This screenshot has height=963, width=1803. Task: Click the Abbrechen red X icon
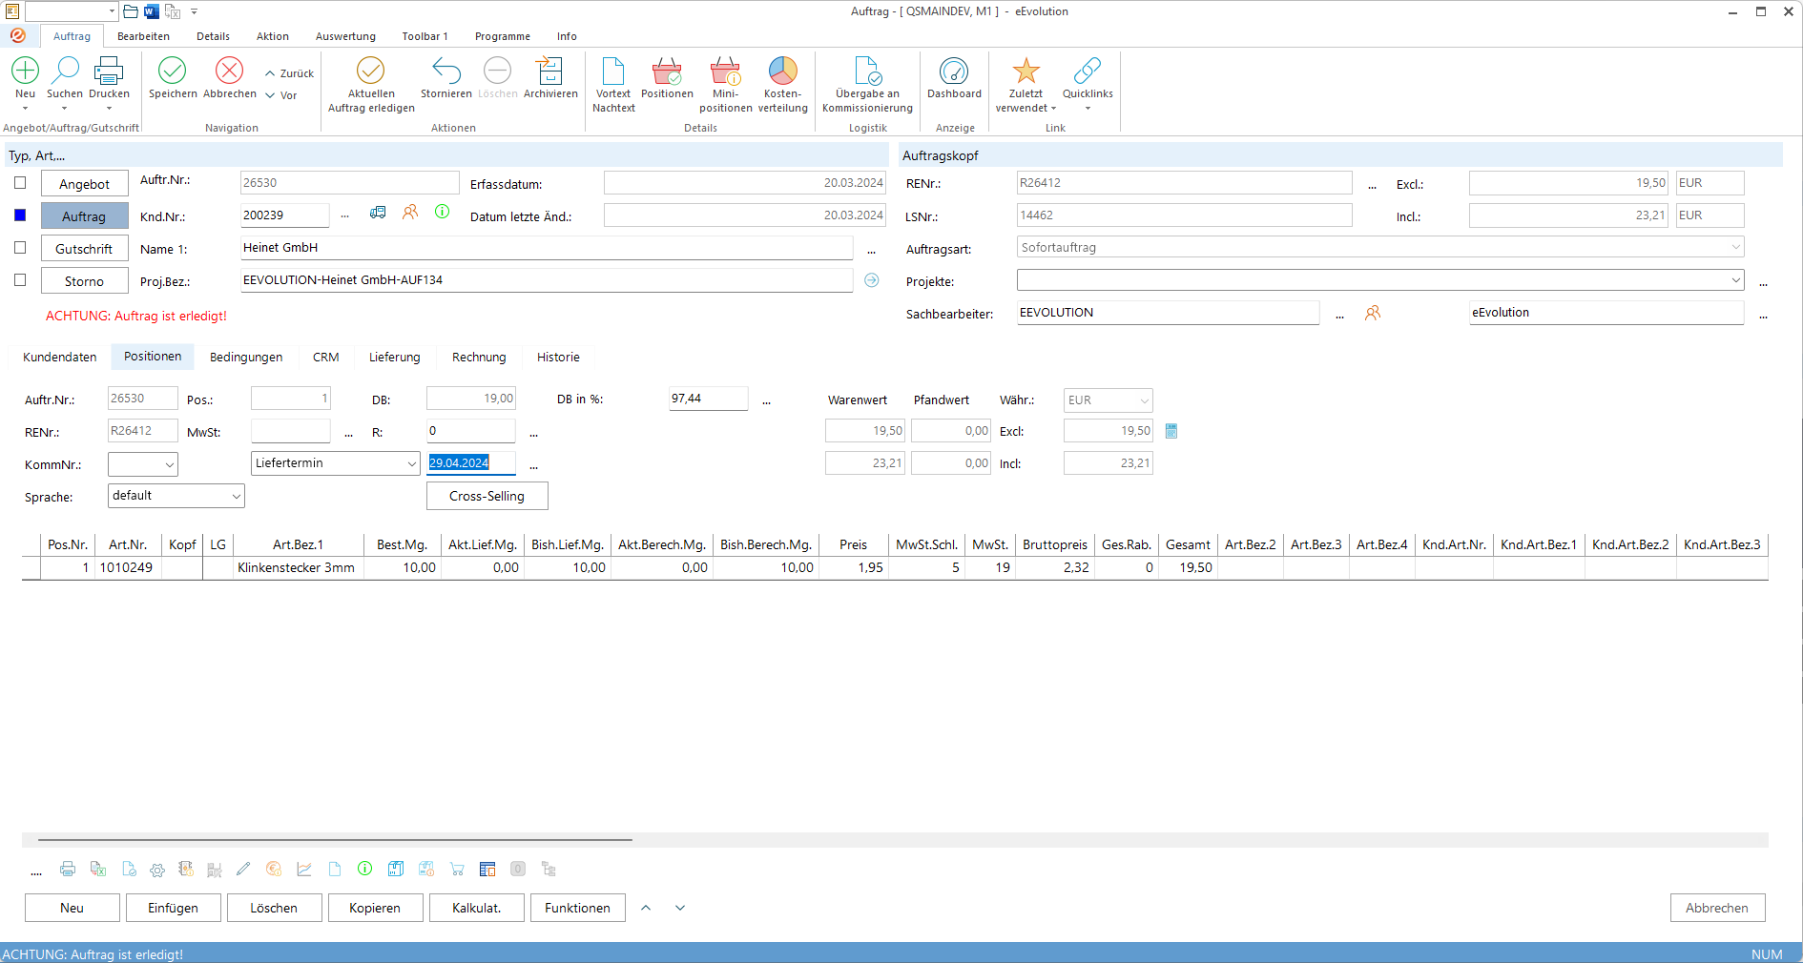[x=230, y=71]
